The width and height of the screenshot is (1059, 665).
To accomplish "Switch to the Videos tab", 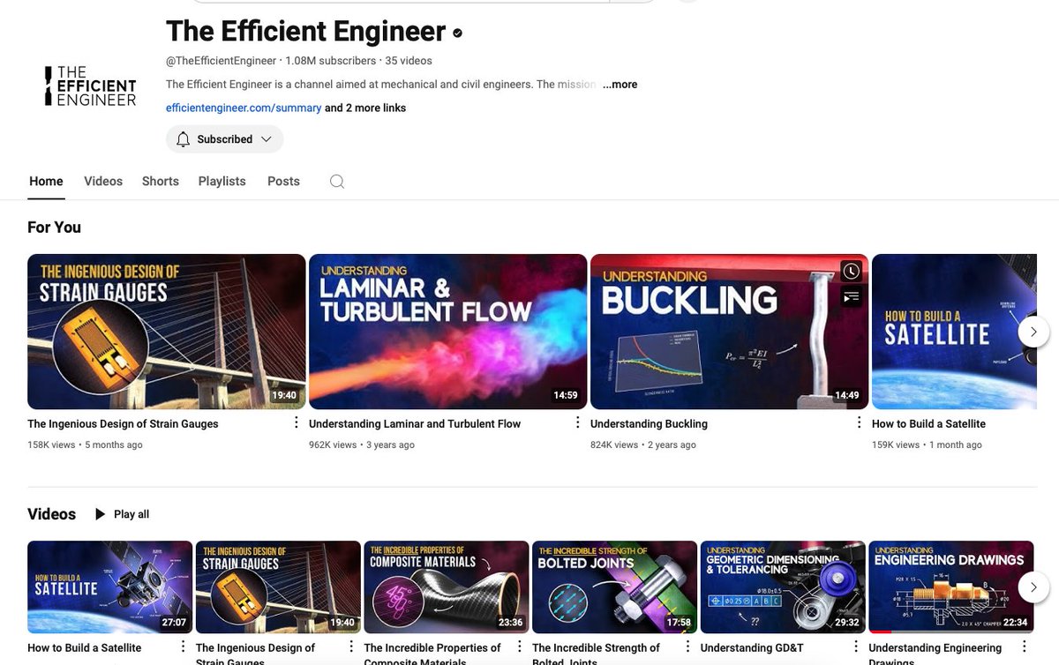I will 103,181.
